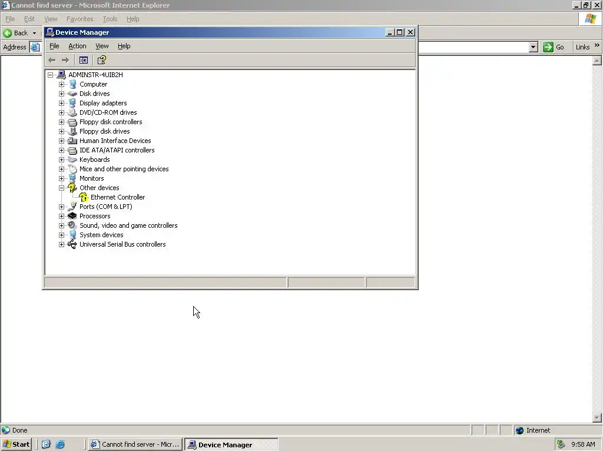Switch to Cannot find server taskbar button

pos(135,444)
